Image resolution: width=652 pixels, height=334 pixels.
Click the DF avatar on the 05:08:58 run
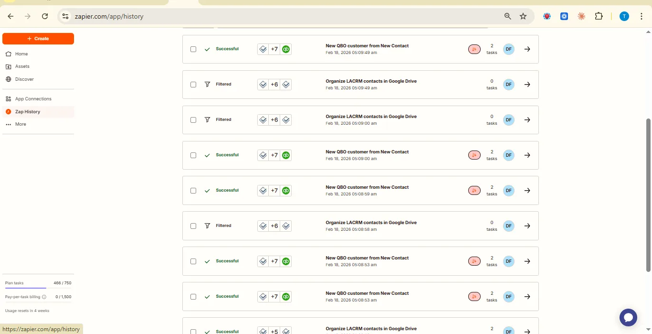pyautogui.click(x=509, y=226)
